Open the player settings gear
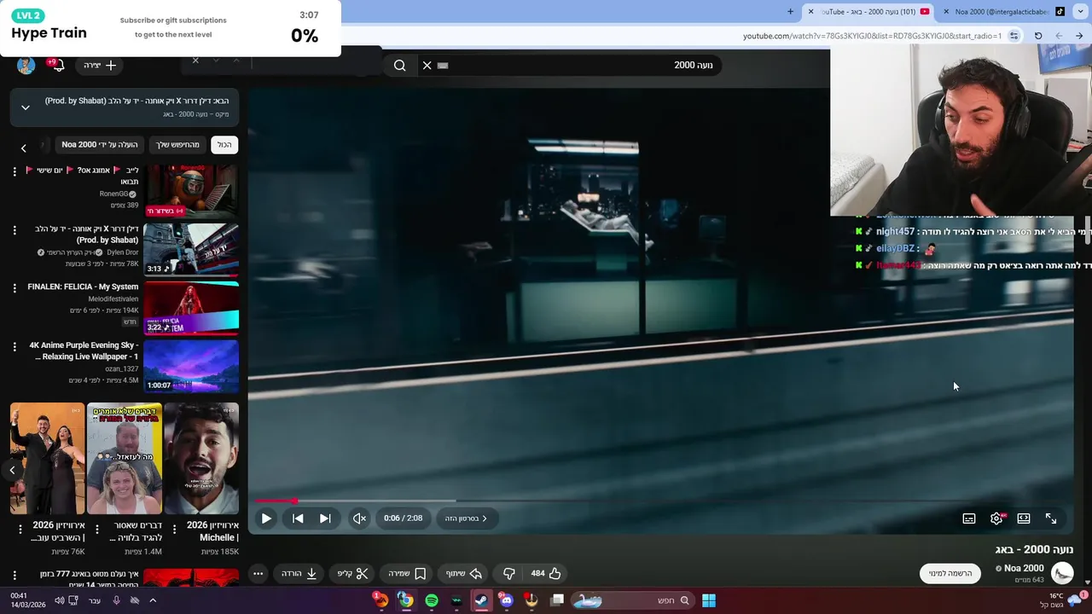 pos(996,518)
